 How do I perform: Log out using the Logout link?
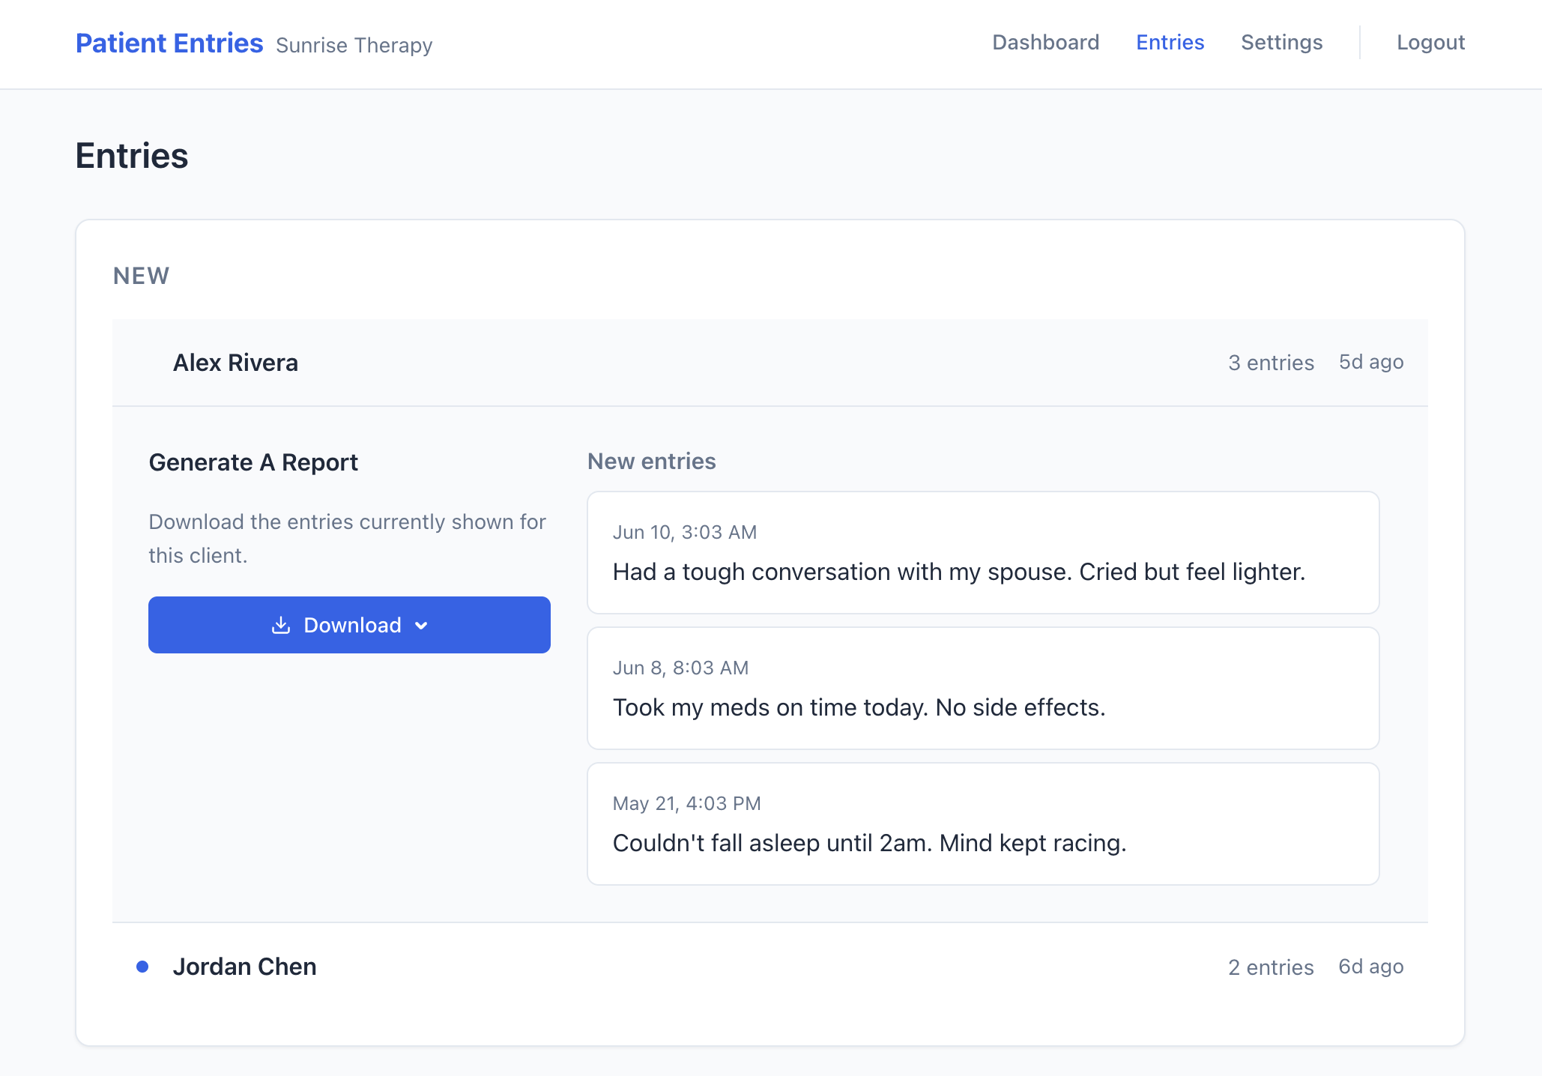(x=1430, y=43)
